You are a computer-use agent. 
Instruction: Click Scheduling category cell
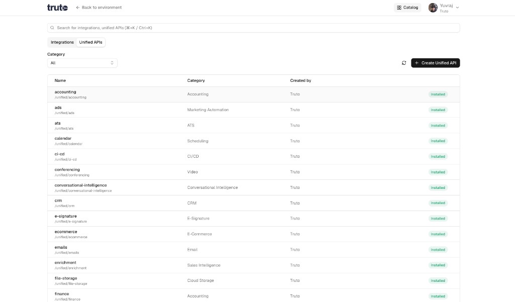pyautogui.click(x=198, y=141)
